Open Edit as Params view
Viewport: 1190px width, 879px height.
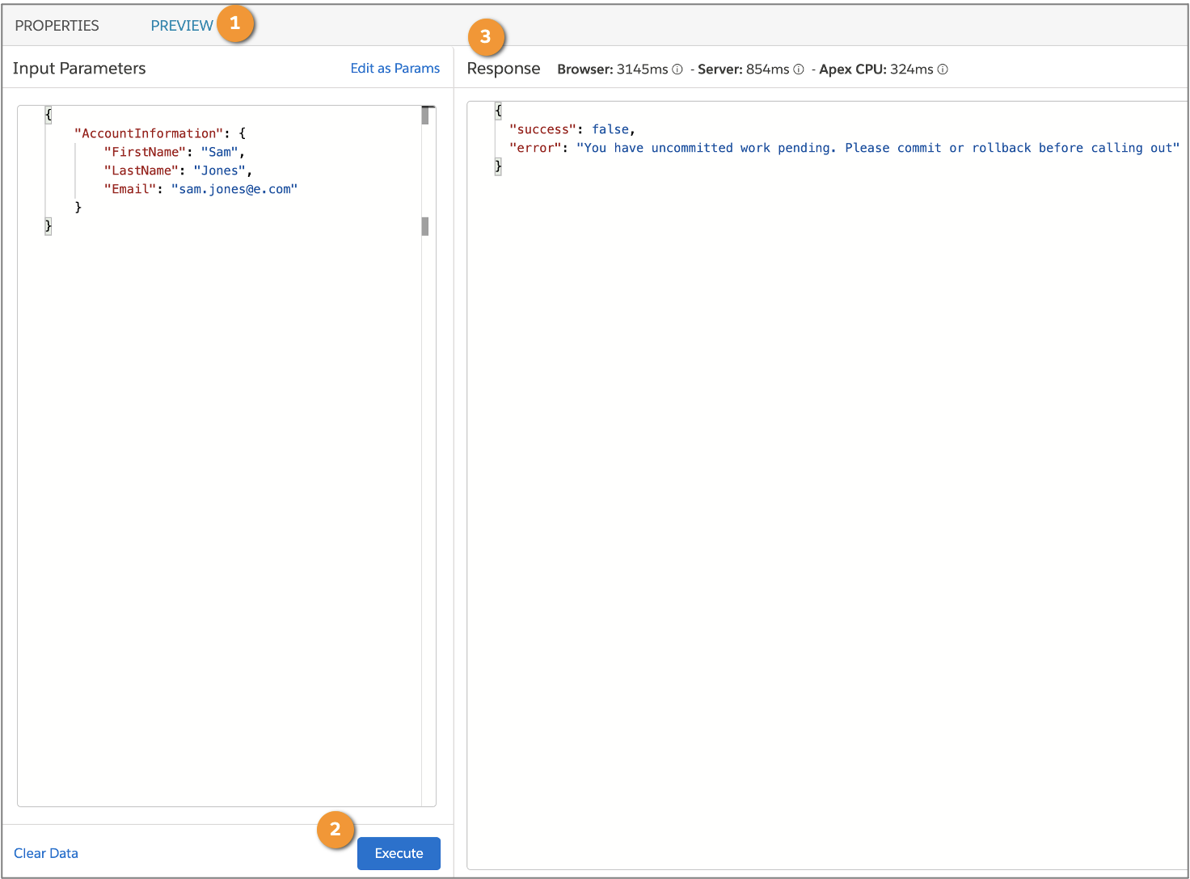coord(395,68)
